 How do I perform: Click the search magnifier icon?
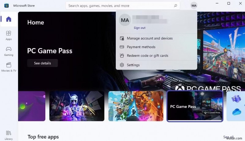[175, 6]
